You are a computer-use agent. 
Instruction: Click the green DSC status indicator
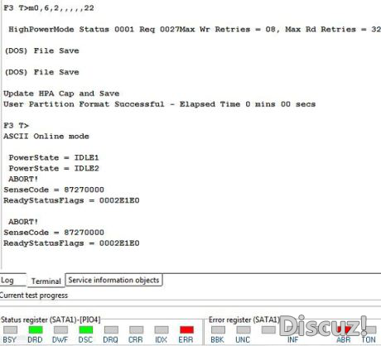[86, 329]
